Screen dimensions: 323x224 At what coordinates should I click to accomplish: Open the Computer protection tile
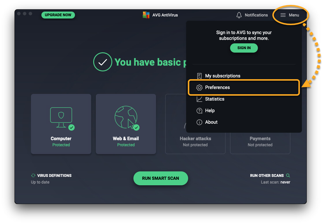pyautogui.click(x=61, y=124)
